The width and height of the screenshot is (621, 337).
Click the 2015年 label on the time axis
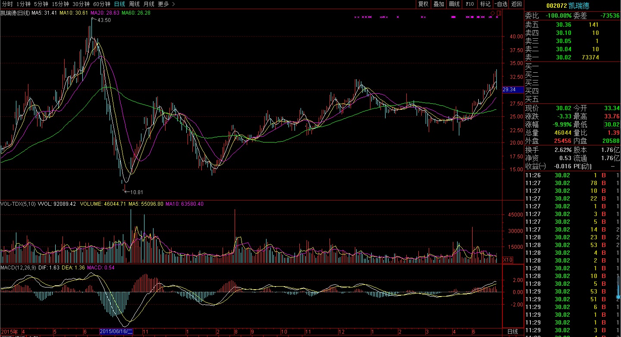9,332
